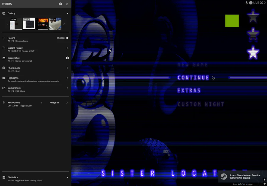Show next gallery thumbnails arrow
Viewport: 267px width, 186px height.
click(64, 24)
